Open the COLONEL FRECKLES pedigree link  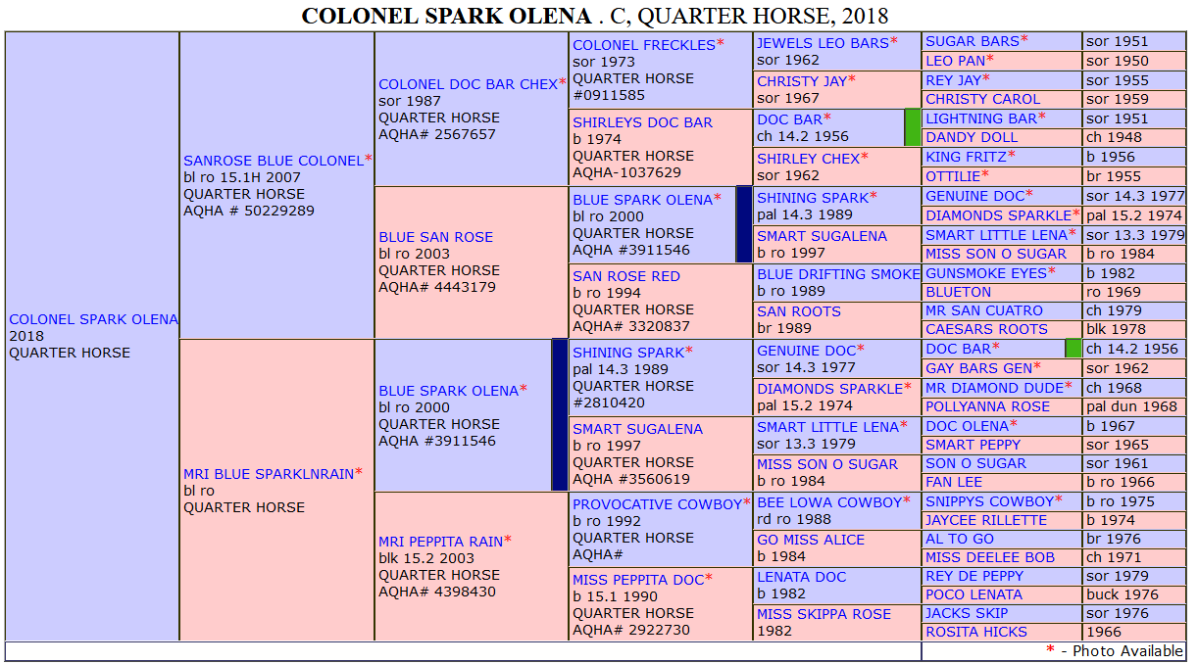[x=643, y=45]
